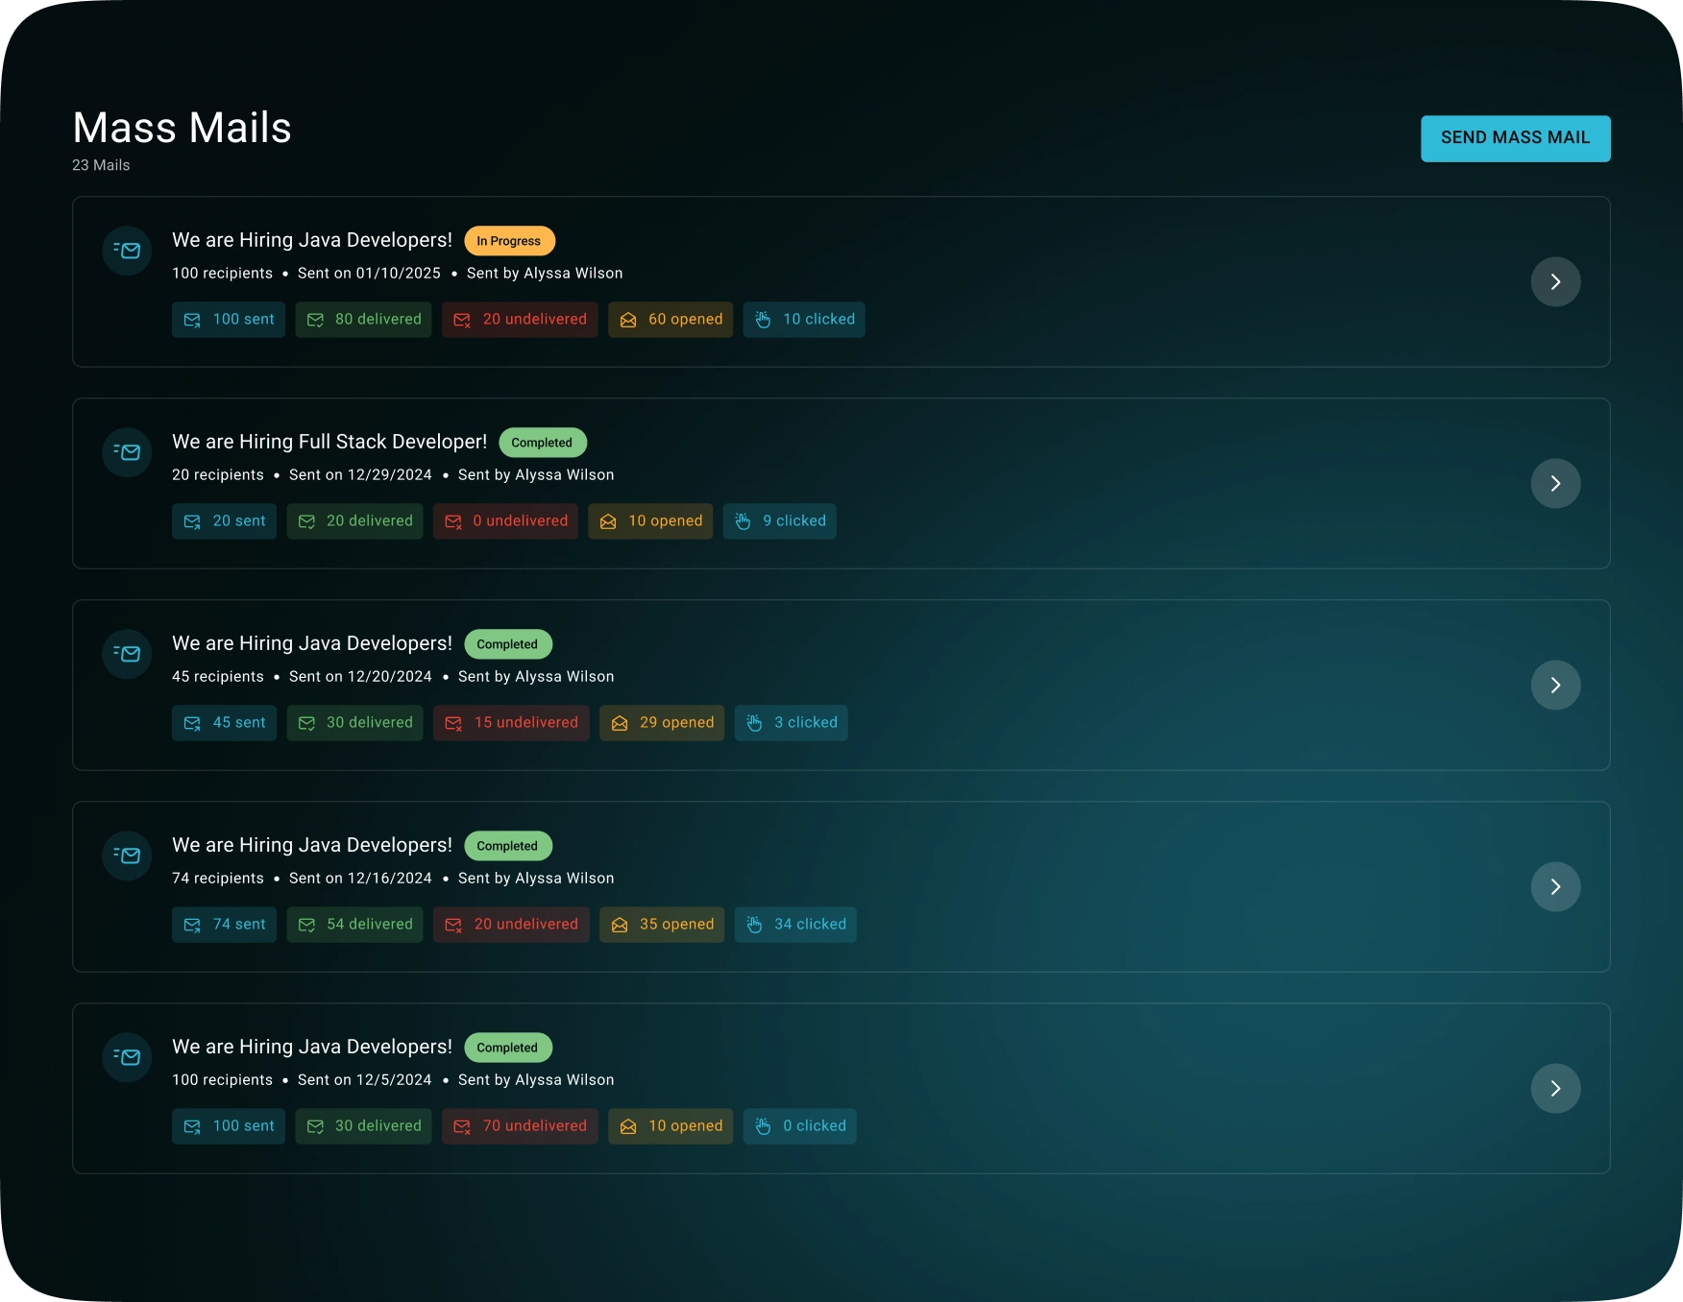This screenshot has height=1302, width=1683.
Task: Click the 54 delivered chip
Action: (354, 925)
